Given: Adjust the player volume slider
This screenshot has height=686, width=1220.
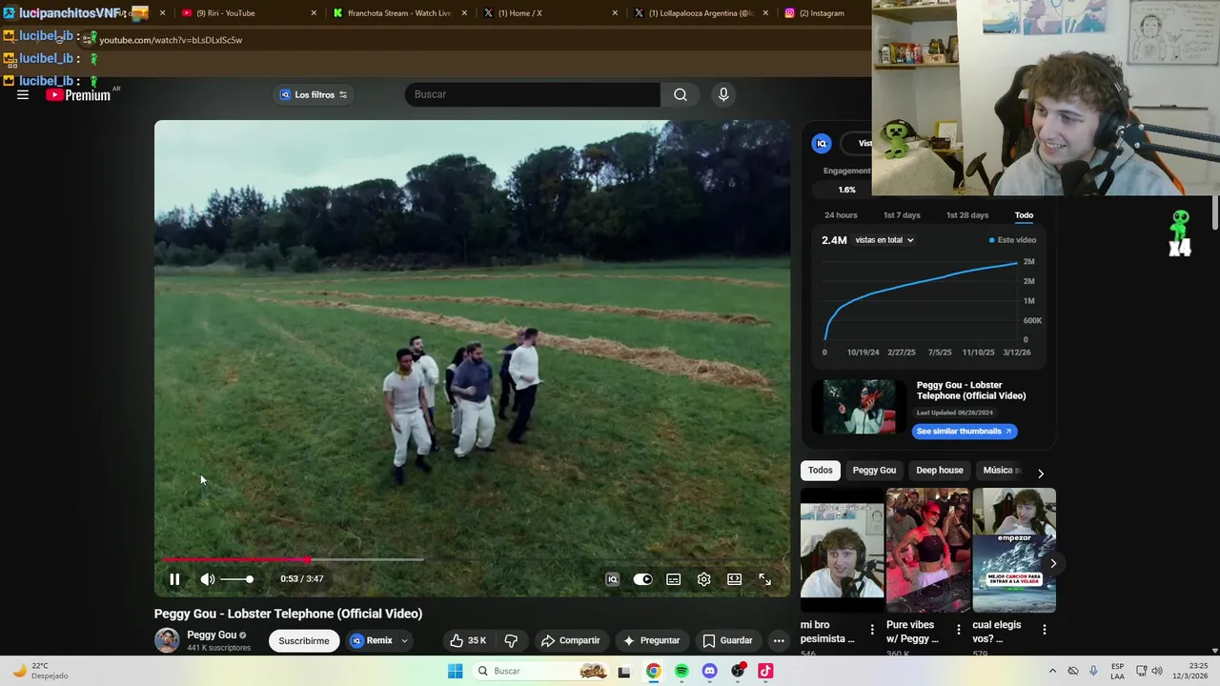Looking at the screenshot, I should (x=236, y=579).
